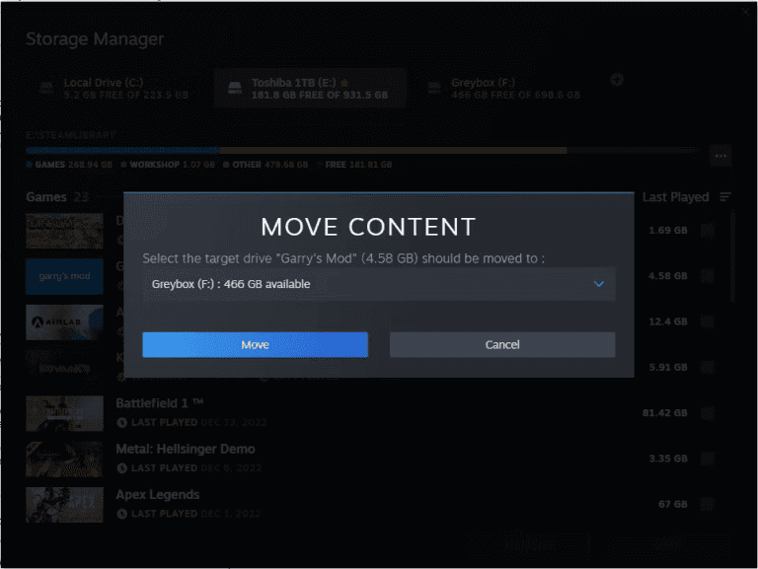The width and height of the screenshot is (758, 569).
Task: Click the Local Drive icon
Action: coord(46,88)
